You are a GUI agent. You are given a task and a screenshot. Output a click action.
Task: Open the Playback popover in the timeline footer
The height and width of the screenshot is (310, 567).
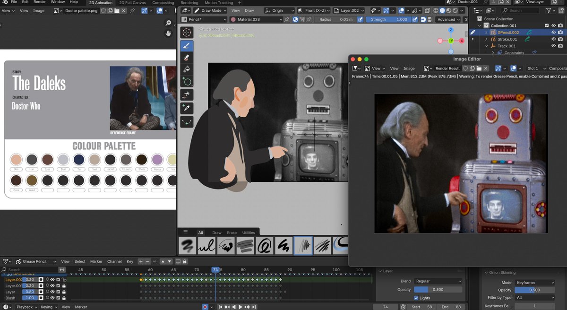27,307
